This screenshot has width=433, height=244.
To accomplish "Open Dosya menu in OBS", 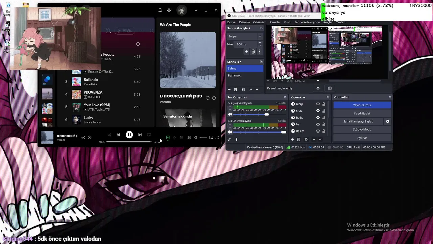I will 231,22.
